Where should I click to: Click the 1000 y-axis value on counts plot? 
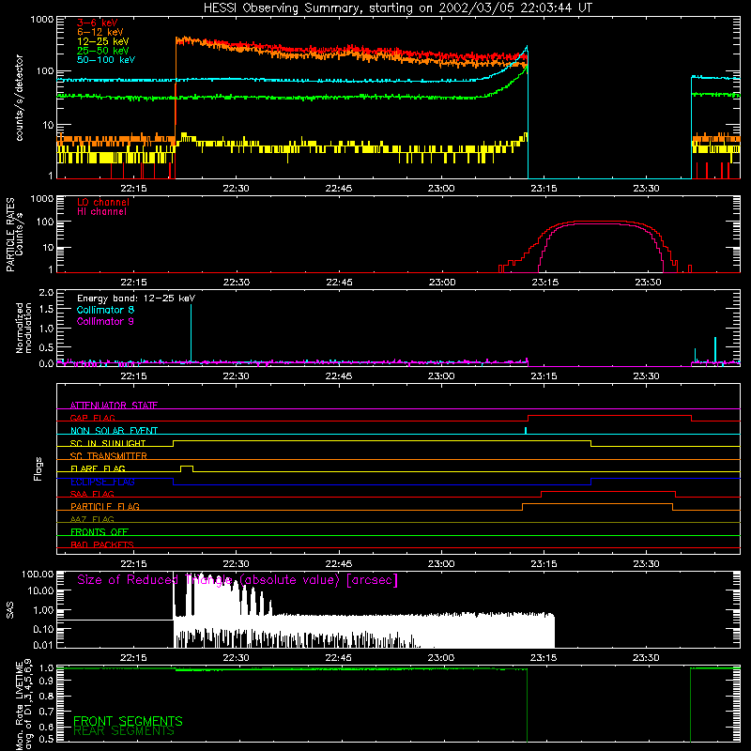tap(42, 20)
